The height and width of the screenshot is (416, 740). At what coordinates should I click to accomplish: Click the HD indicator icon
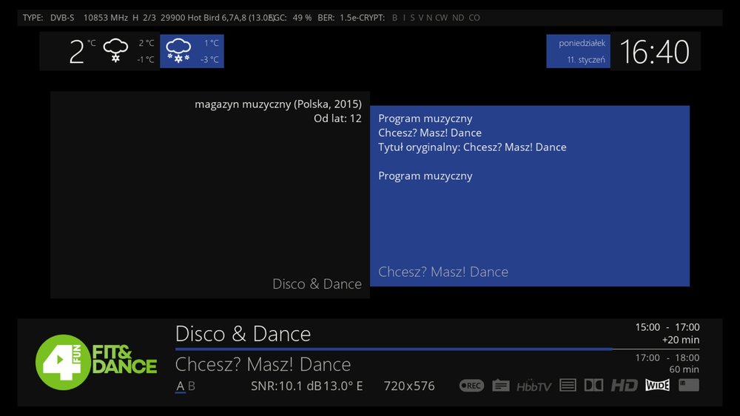click(624, 386)
